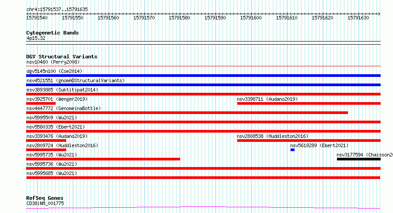The height and width of the screenshot is (213, 393).
Task: Click the short red nsv3393476 bar
Action: point(46,141)
